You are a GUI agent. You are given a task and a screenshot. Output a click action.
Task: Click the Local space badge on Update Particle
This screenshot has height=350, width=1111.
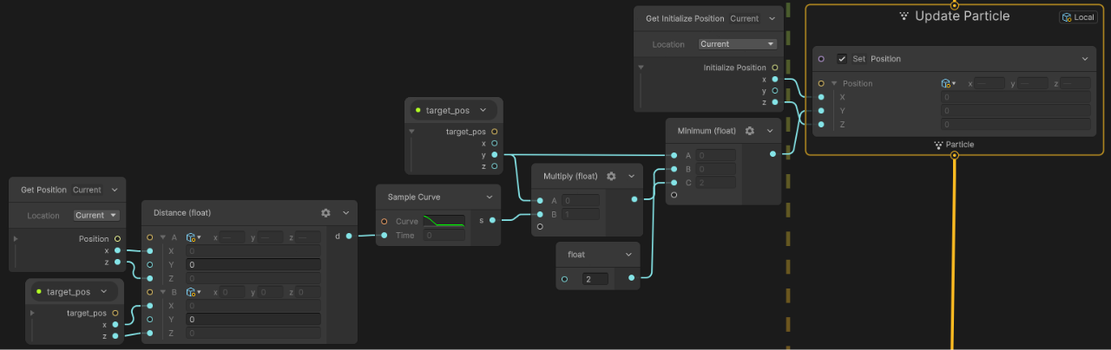pyautogui.click(x=1078, y=17)
